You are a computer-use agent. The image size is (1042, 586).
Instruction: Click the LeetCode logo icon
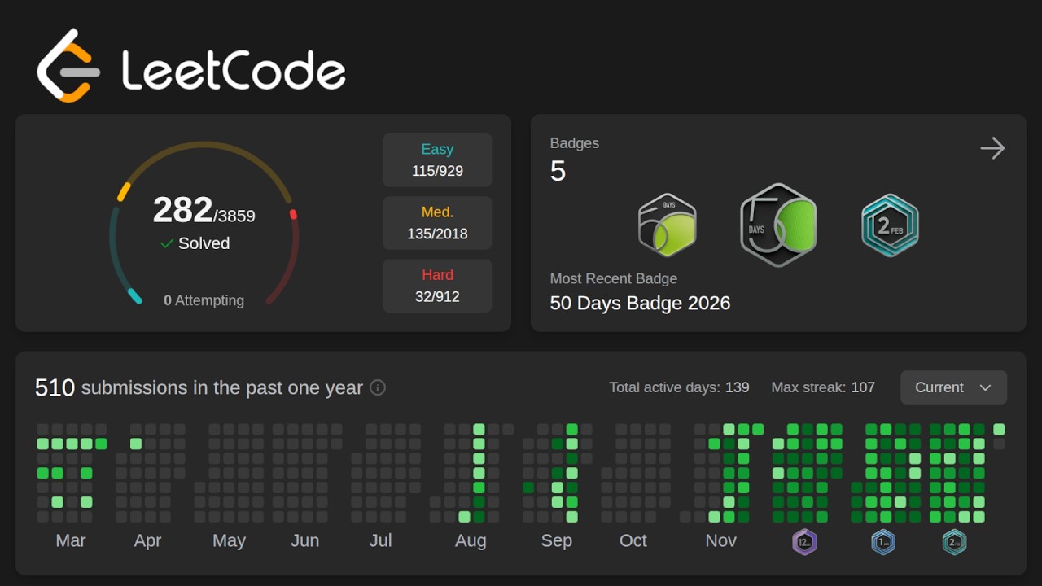[68, 67]
